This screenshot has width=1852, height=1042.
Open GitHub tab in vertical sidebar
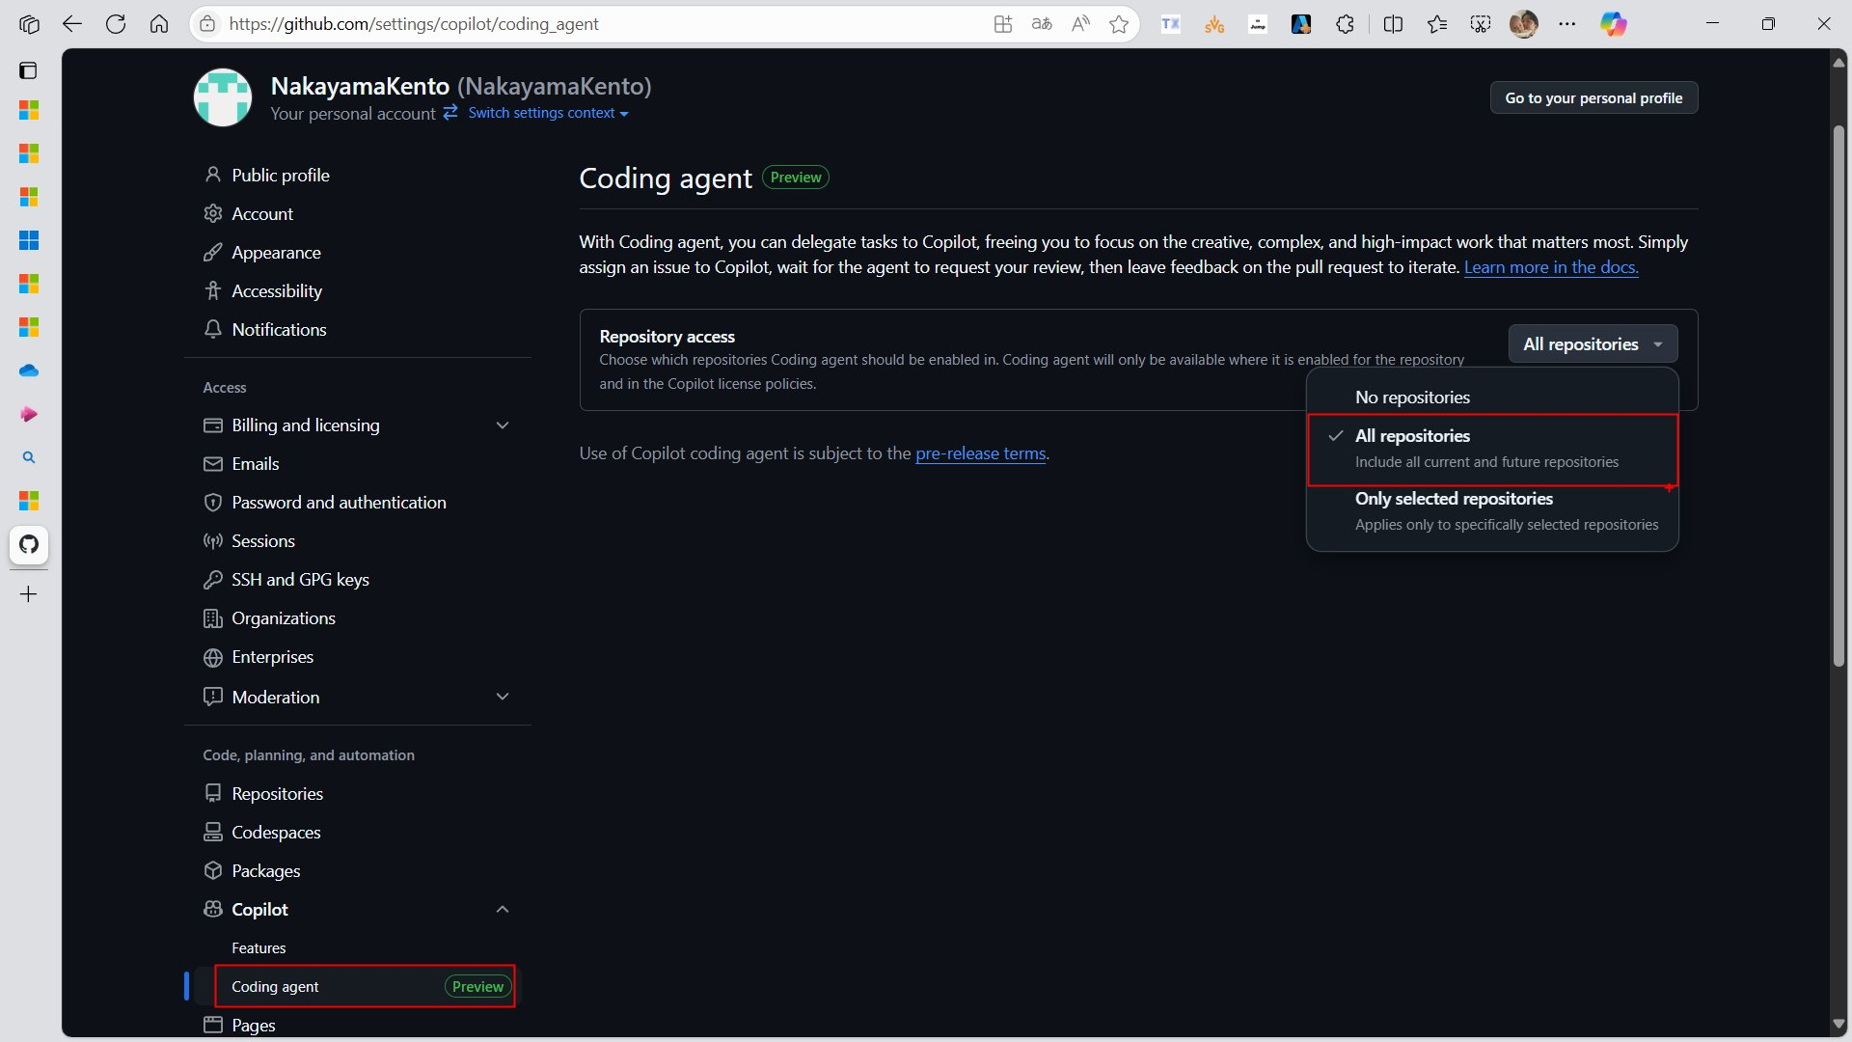(x=29, y=544)
